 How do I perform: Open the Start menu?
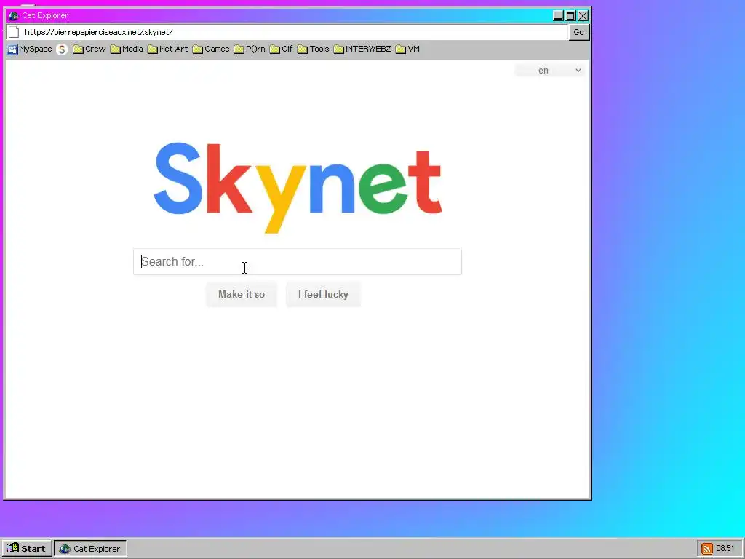(27, 549)
